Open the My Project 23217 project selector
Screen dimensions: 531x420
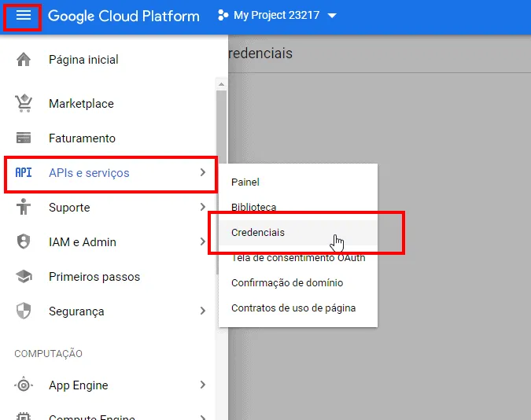[276, 16]
